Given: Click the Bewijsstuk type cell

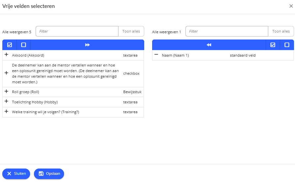Looking at the screenshot, I should 132,92.
